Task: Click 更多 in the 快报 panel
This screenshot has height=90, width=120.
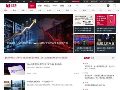Action: click(113, 58)
